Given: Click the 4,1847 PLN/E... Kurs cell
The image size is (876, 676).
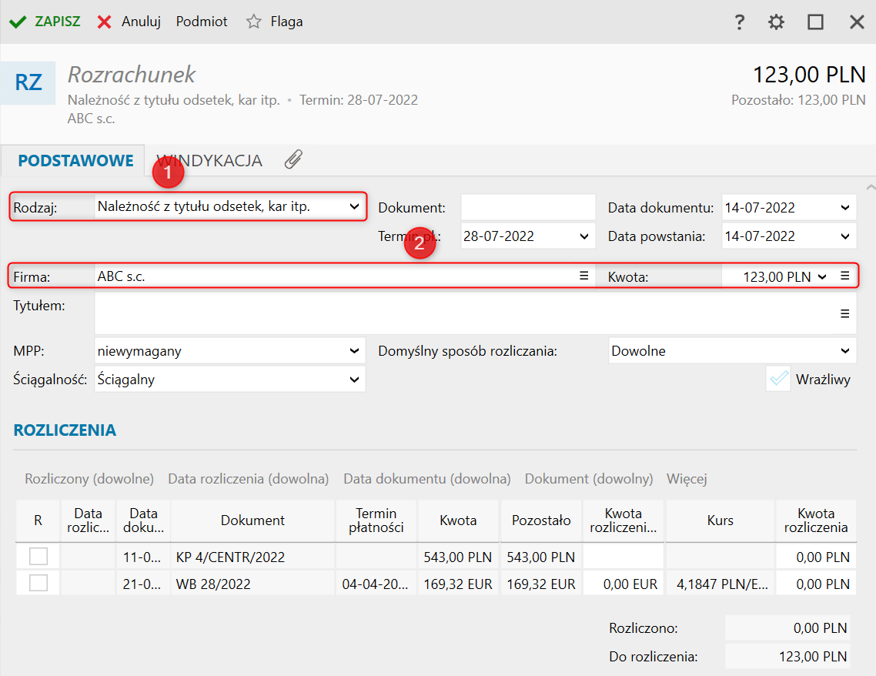Looking at the screenshot, I should tap(721, 584).
